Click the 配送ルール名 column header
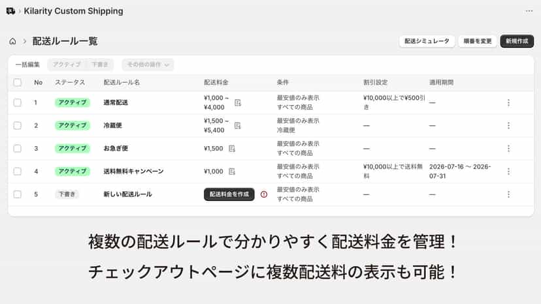541x304 pixels. [x=122, y=82]
